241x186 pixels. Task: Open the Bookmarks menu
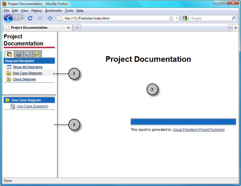coord(53,11)
